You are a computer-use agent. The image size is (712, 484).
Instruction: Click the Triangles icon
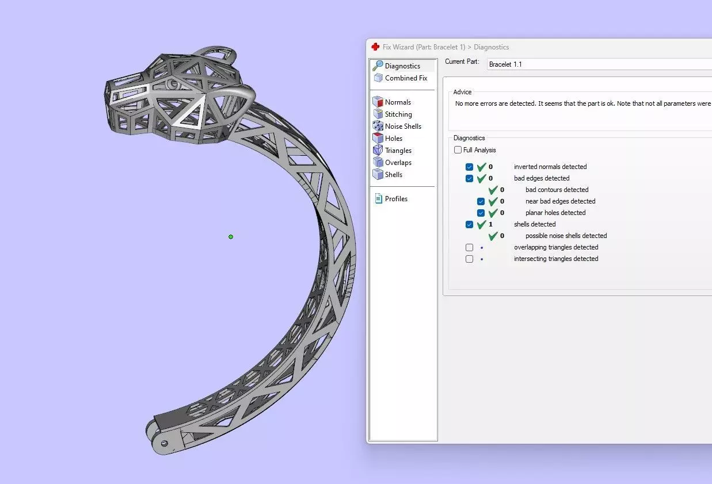coord(378,150)
